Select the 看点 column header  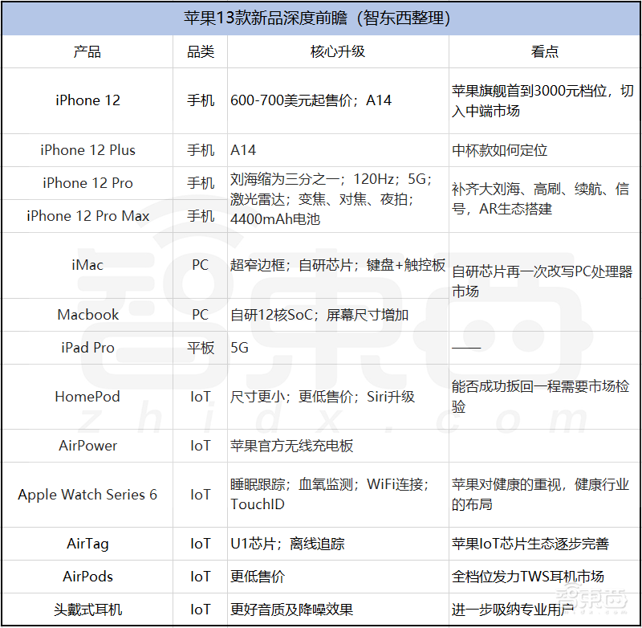click(x=544, y=51)
